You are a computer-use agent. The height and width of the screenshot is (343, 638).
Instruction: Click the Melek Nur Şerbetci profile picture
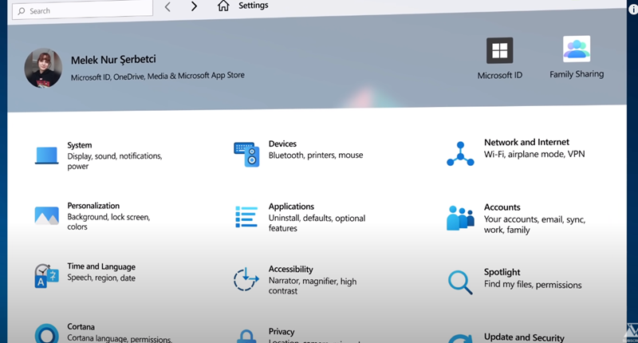(x=44, y=69)
